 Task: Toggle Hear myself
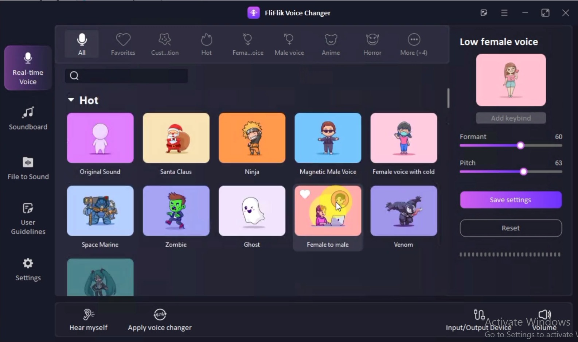click(x=89, y=320)
